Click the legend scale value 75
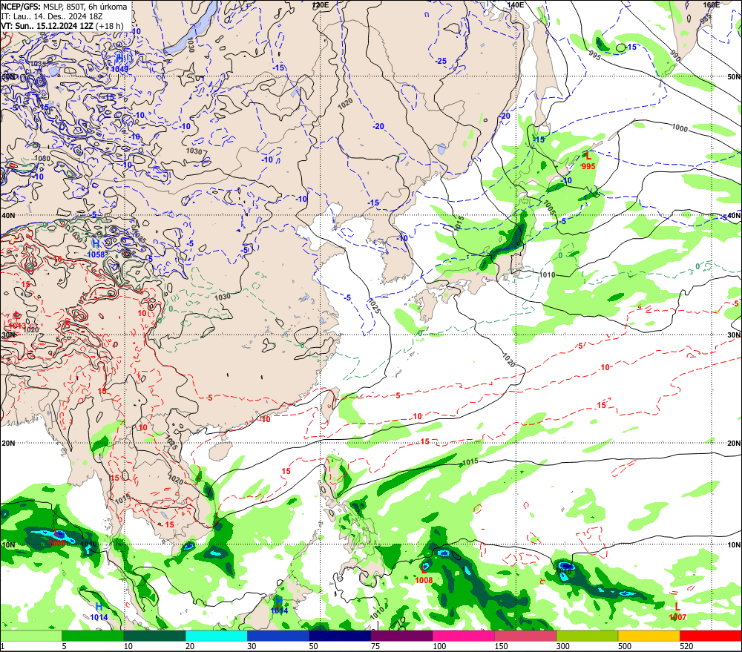Viewport: 742px width, 652px height. pyautogui.click(x=375, y=646)
